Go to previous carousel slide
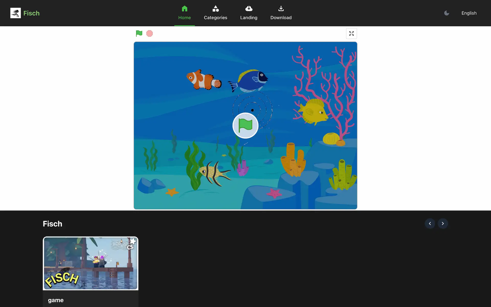The image size is (491, 307). (430, 224)
